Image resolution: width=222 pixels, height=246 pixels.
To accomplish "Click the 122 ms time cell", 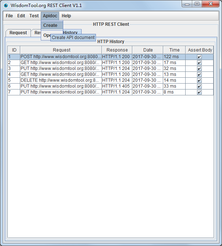I will tap(174, 57).
